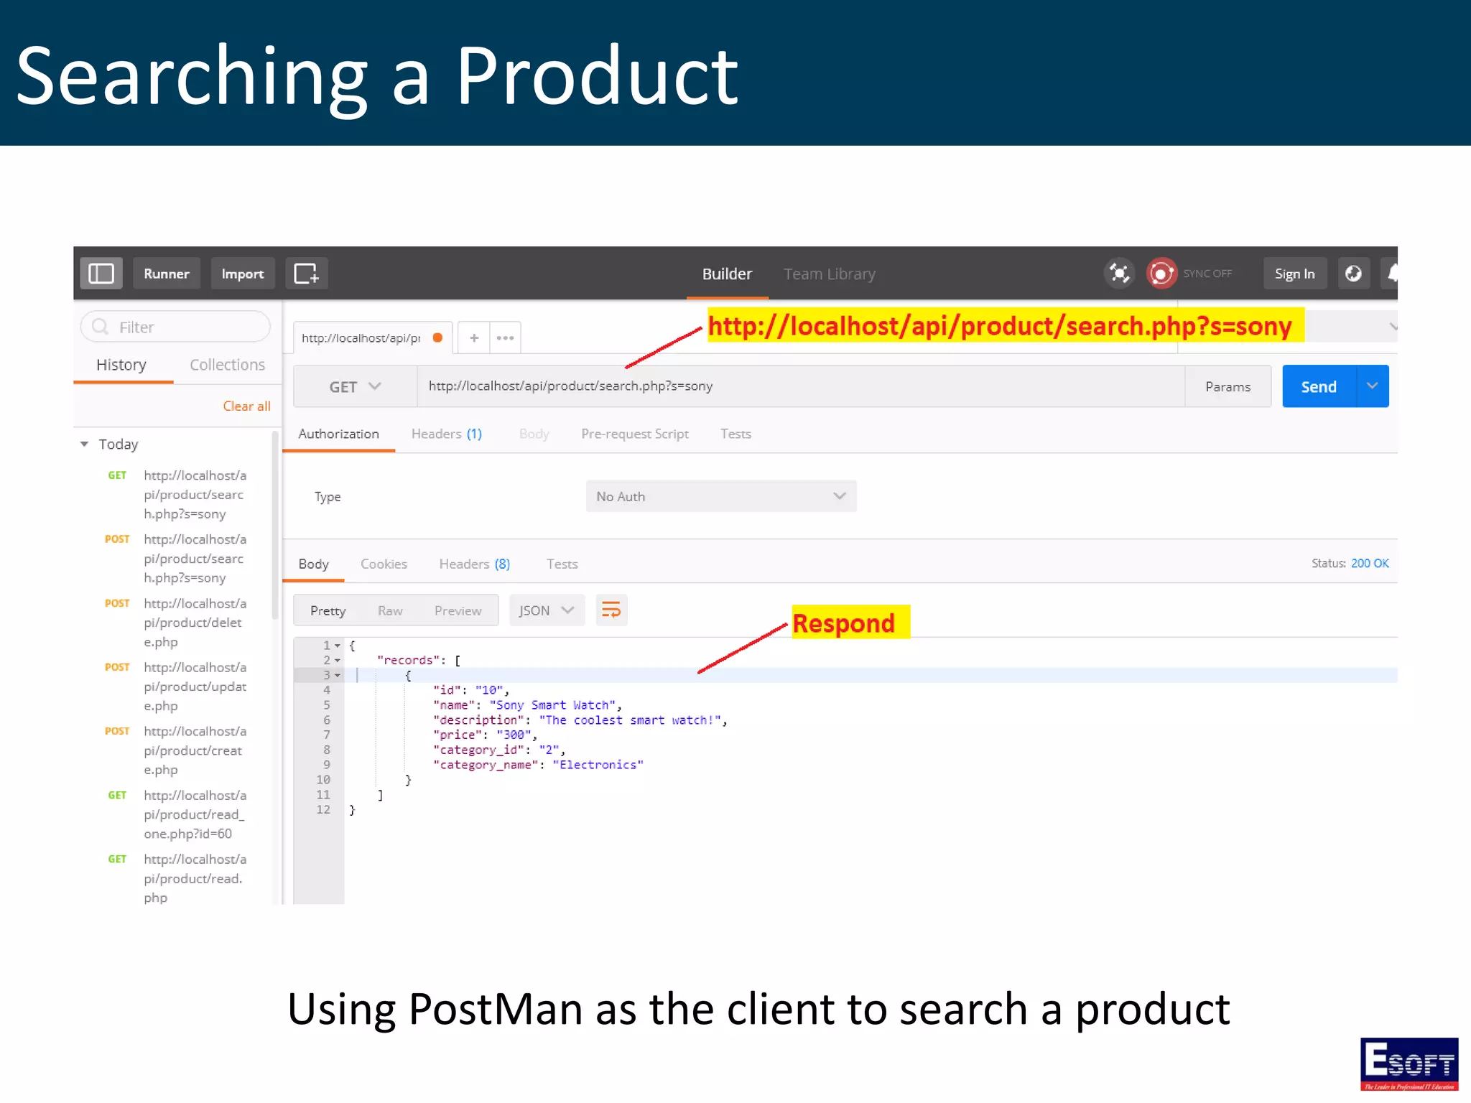This screenshot has width=1471, height=1103.
Task: Open the request Authorization tab
Action: click(x=338, y=434)
